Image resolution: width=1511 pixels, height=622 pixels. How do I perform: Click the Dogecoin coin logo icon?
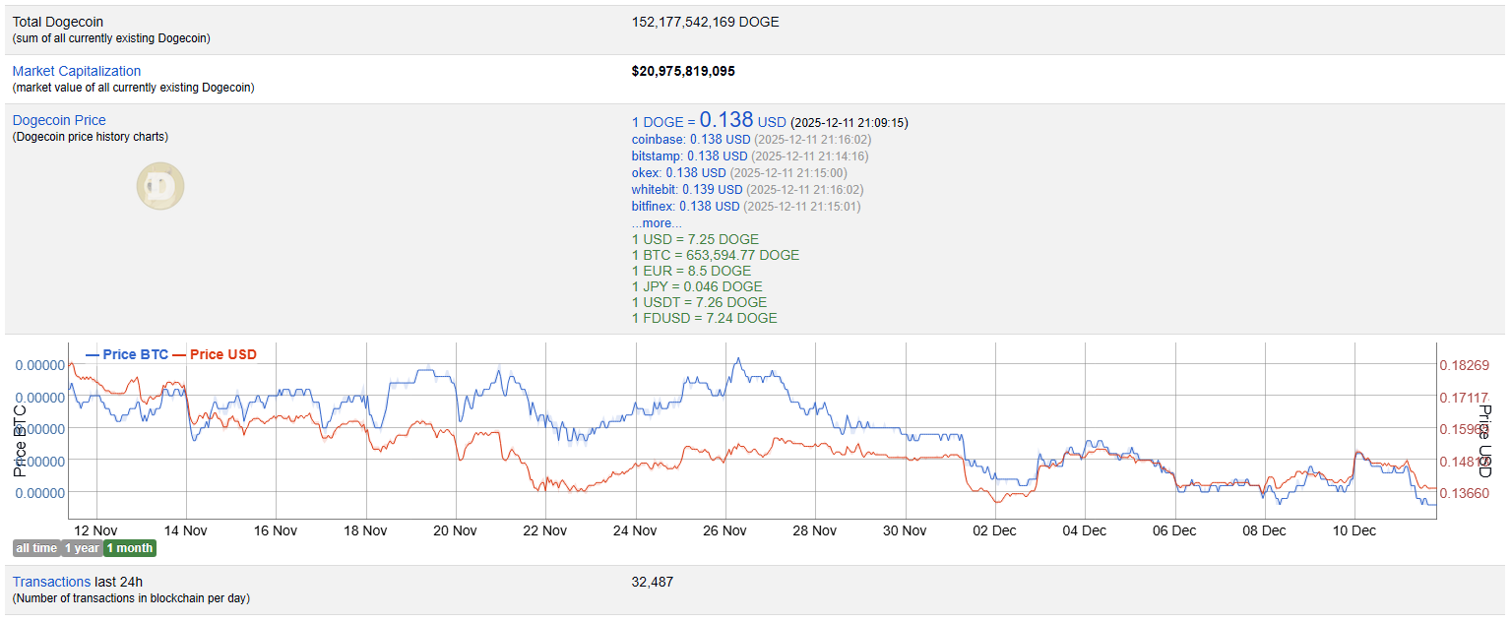point(159,185)
